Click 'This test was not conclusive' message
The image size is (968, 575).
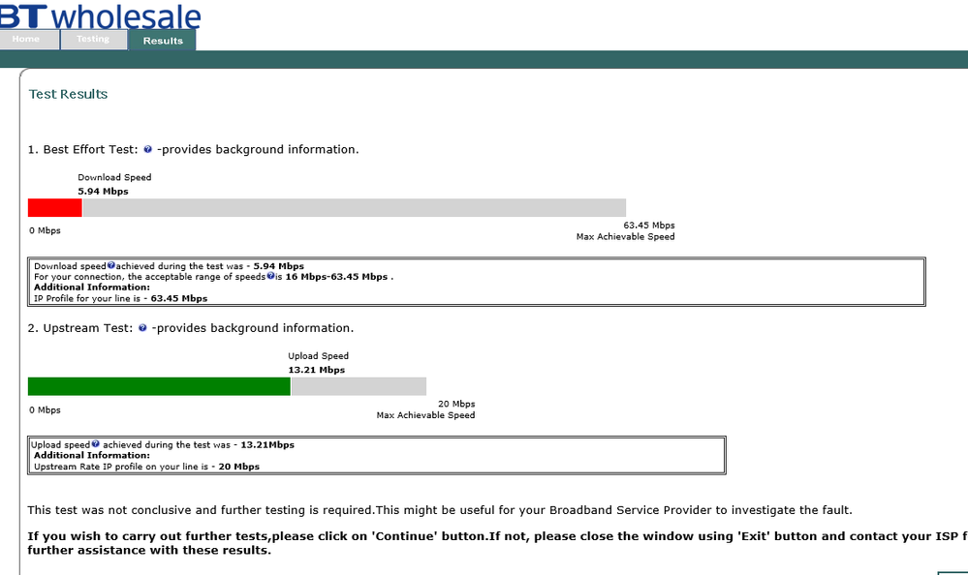pos(440,510)
